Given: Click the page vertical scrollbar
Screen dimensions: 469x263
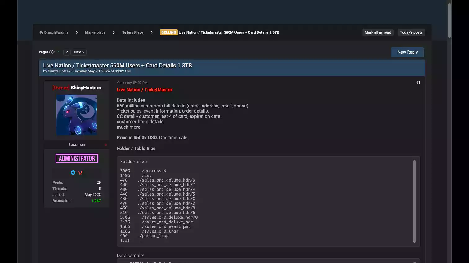Looking at the screenshot, I should [449, 20].
